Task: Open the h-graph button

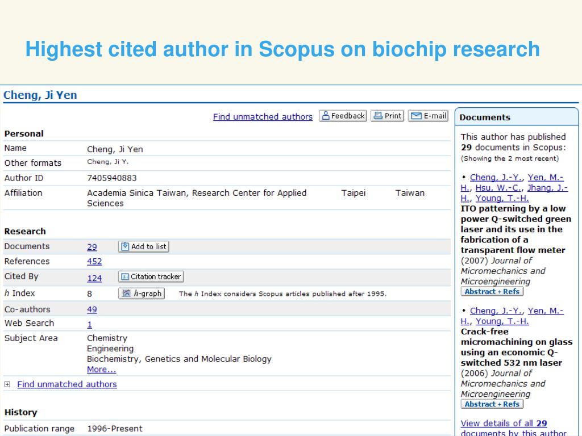Action: click(142, 294)
